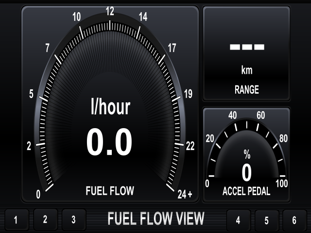Click the FUEL FLOW gauge label
311x233 pixels.
(x=110, y=191)
